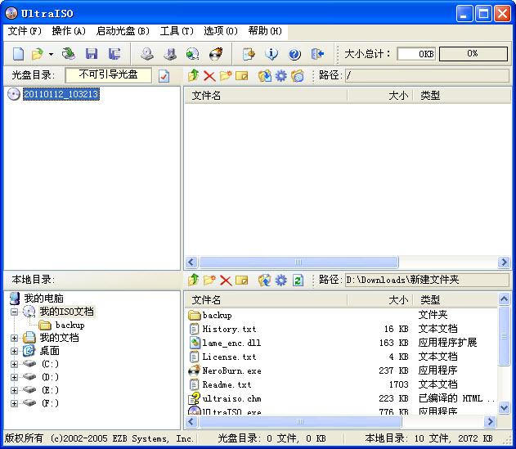Expand the 桌面 tree node
516x449 pixels.
click(14, 351)
